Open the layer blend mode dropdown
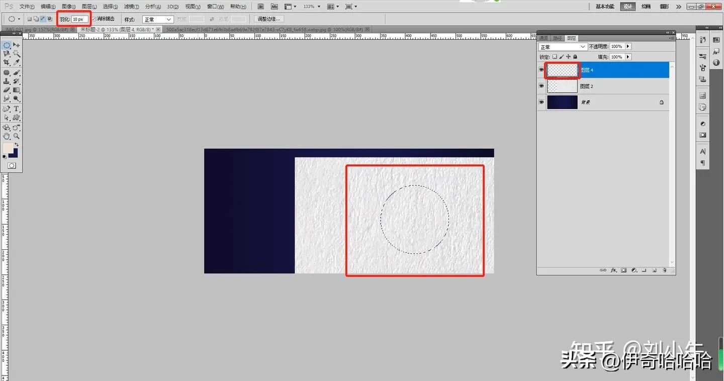724x381 pixels. [563, 46]
